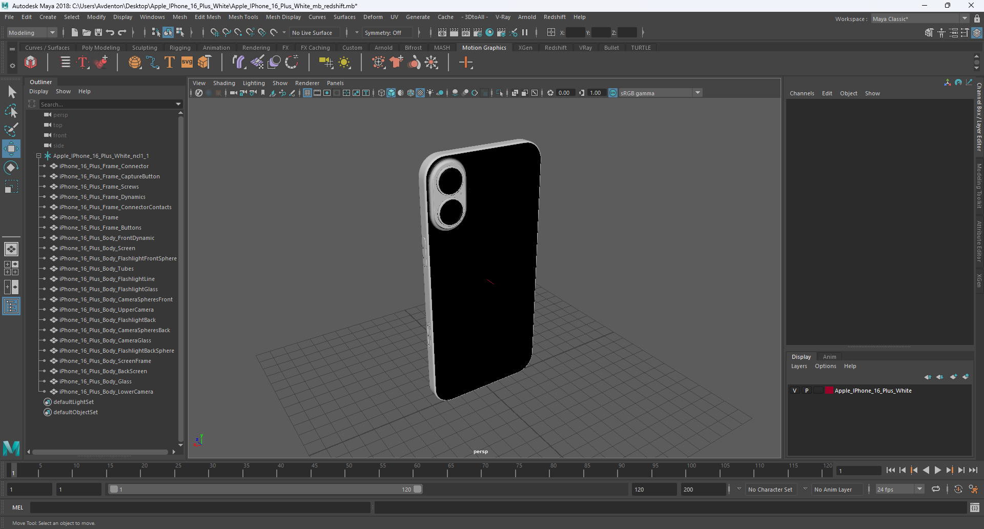Click the orange T 3D Type shelf icon
The width and height of the screenshot is (984, 529).
click(170, 63)
